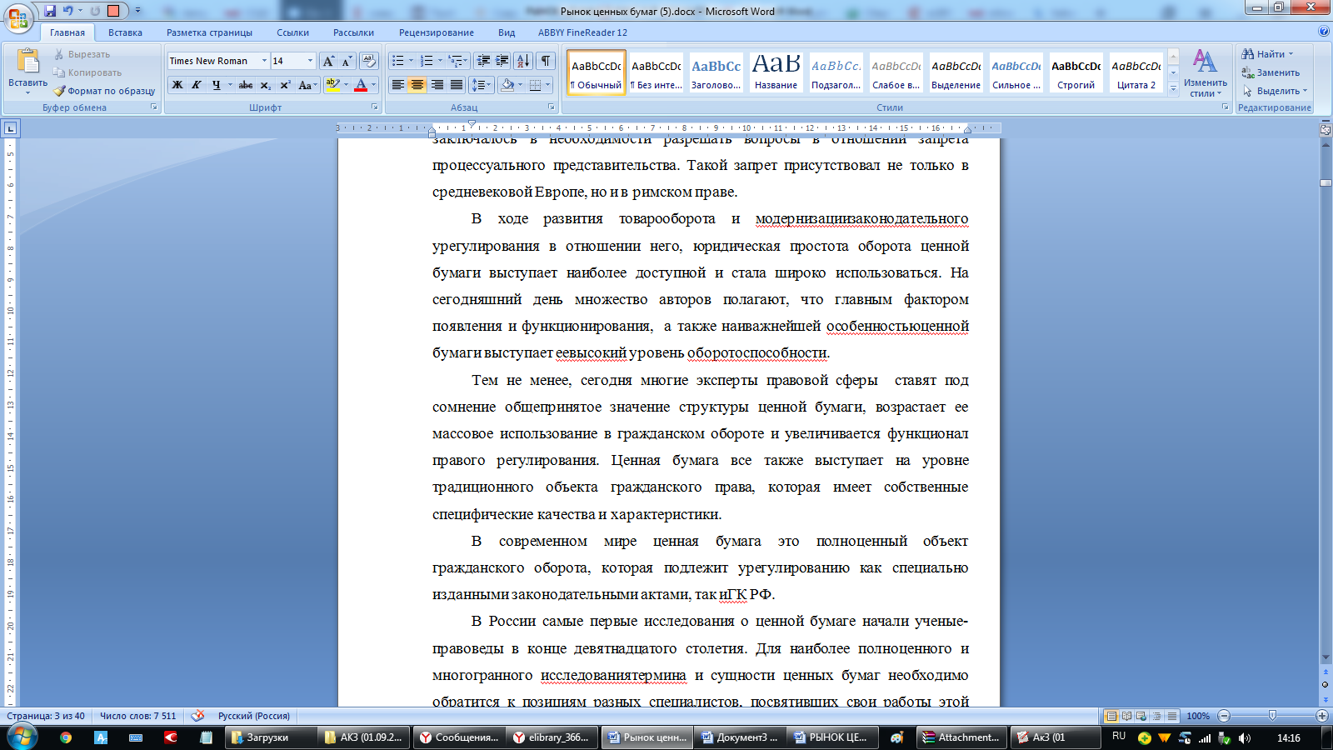This screenshot has width=1333, height=750.
Task: Click the Superscript x² icon
Action: 285,85
